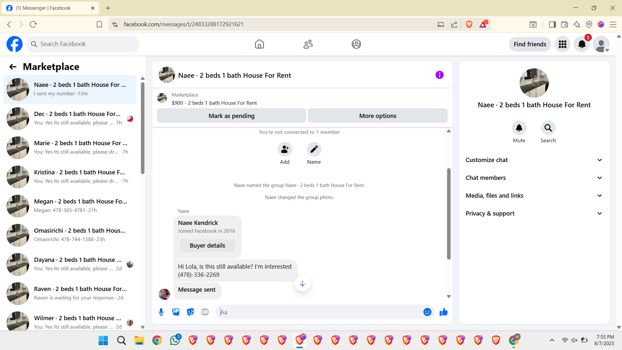
Task: Open the Notifications bell icon
Action: pyautogui.click(x=582, y=44)
